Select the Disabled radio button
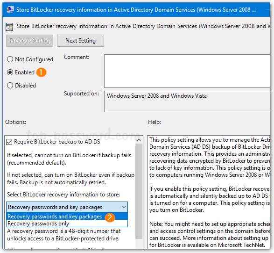Viewport: 274px width, 253px height. pyautogui.click(x=10, y=86)
